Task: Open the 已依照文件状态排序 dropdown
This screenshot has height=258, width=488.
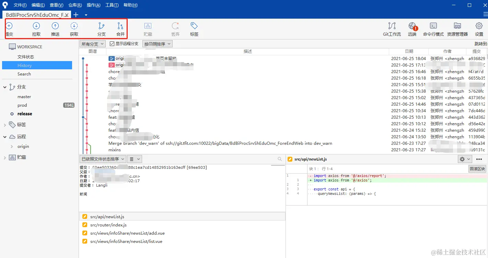Action: coord(103,159)
